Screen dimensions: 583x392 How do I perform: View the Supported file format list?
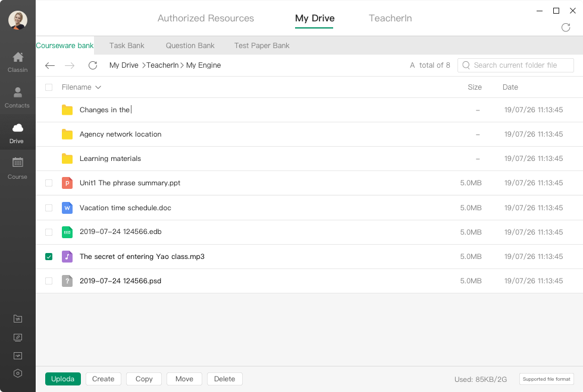click(546, 379)
